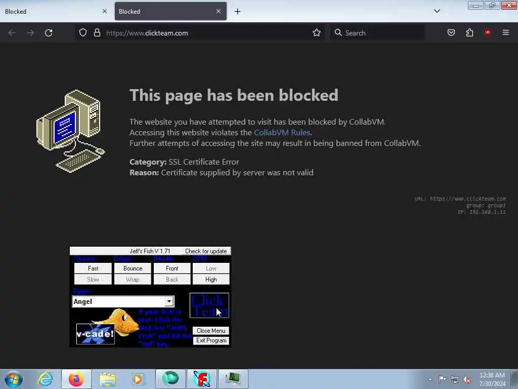
Task: Launch Internet Explorer from the taskbar
Action: [45, 379]
